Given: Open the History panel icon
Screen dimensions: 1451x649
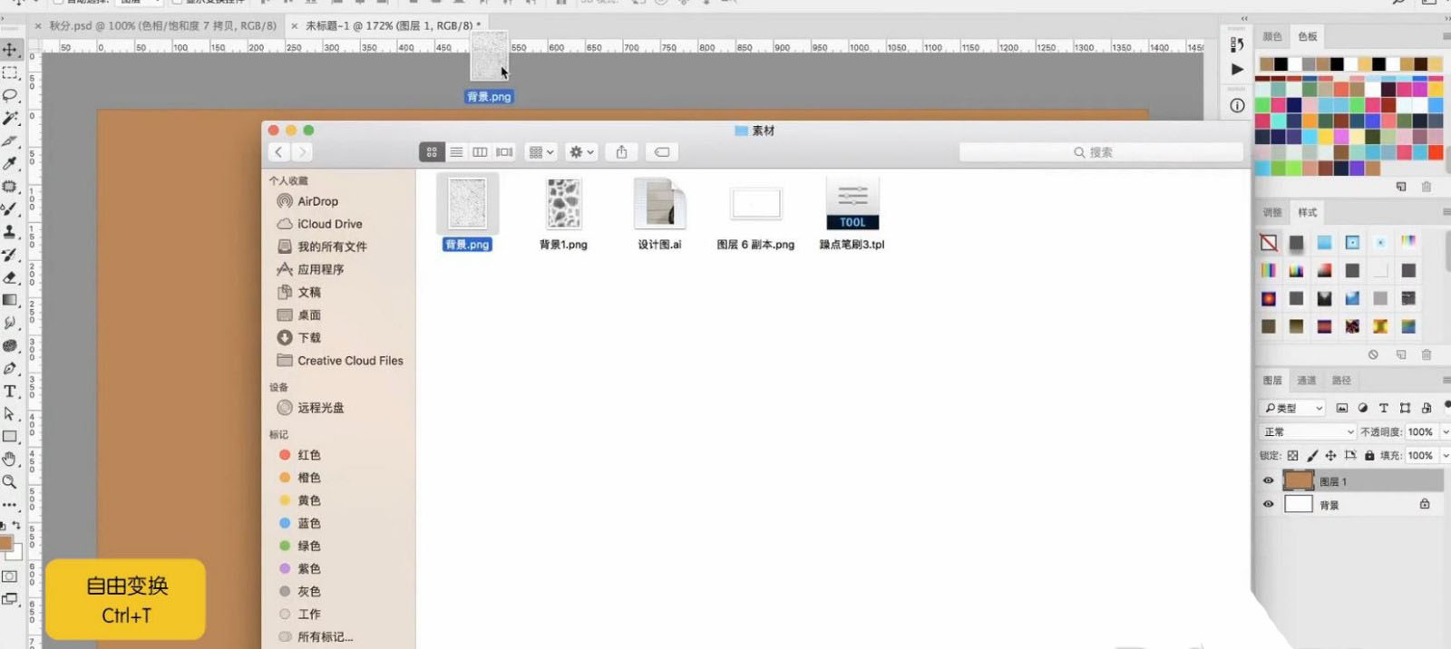Looking at the screenshot, I should 1237,44.
